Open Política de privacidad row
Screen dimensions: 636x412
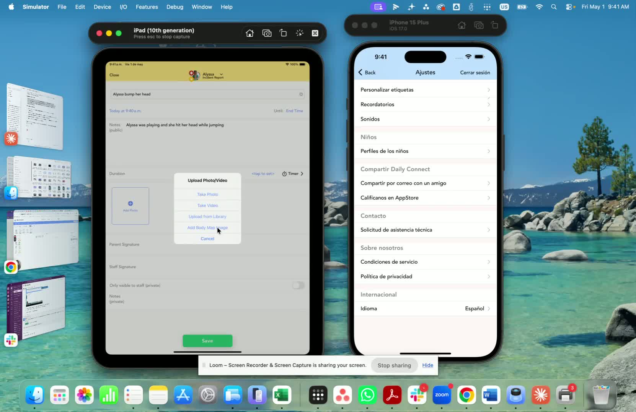click(425, 276)
